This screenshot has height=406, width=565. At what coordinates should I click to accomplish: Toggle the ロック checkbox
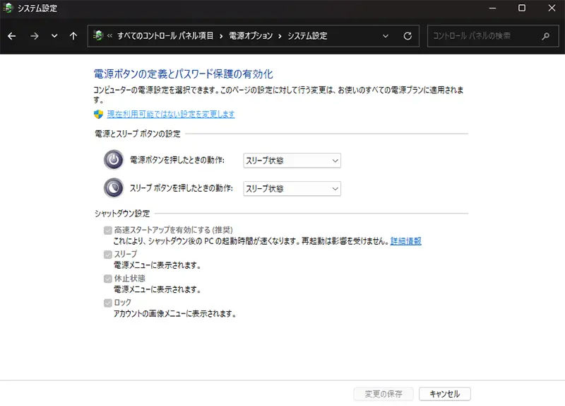[x=108, y=303]
